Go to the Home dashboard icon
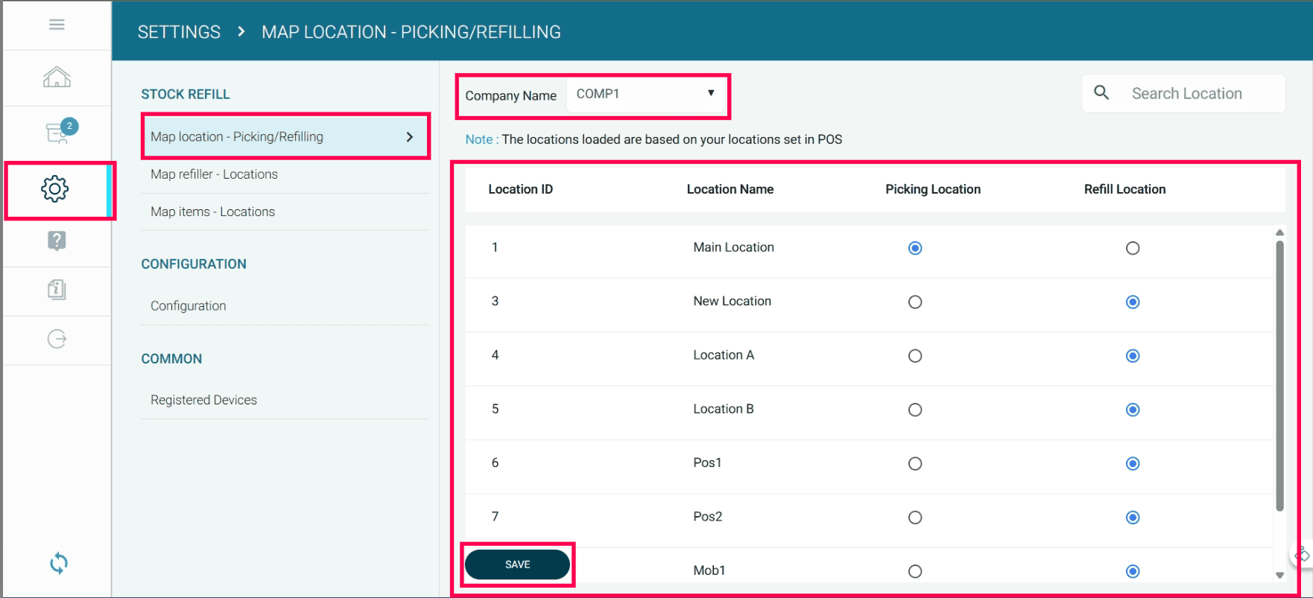Viewport: 1313px width, 598px height. 57,77
